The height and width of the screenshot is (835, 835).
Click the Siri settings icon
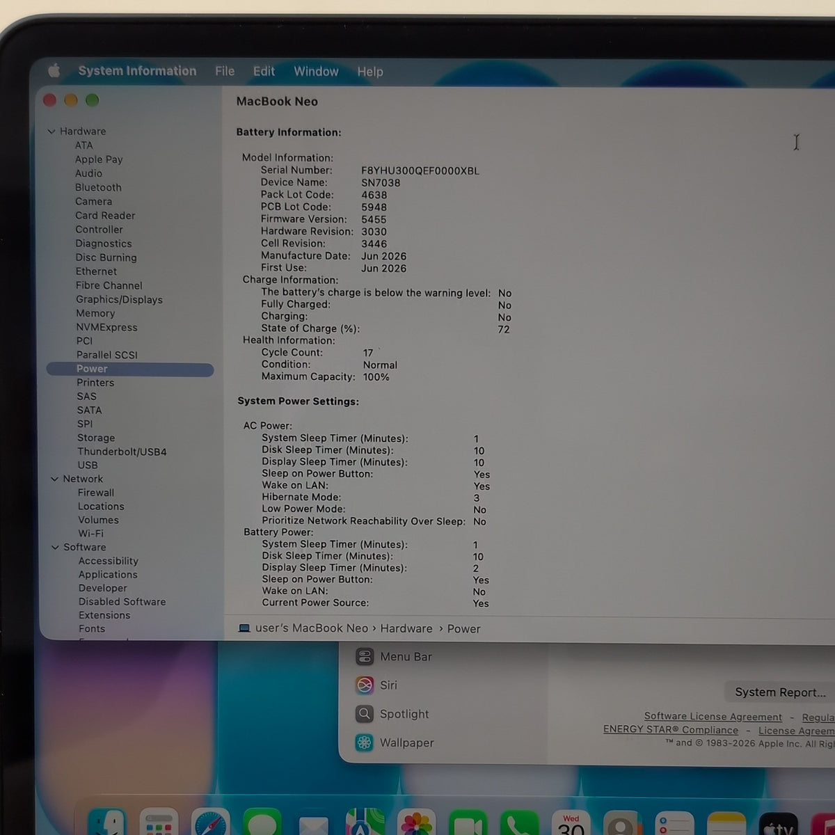[x=365, y=685]
